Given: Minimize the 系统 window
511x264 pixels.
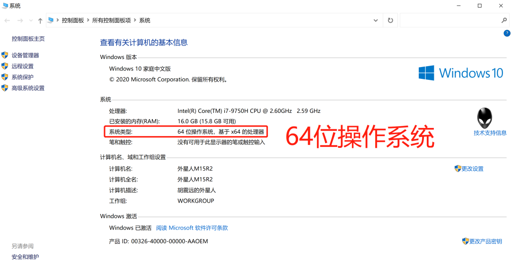Looking at the screenshot, I should point(459,6).
